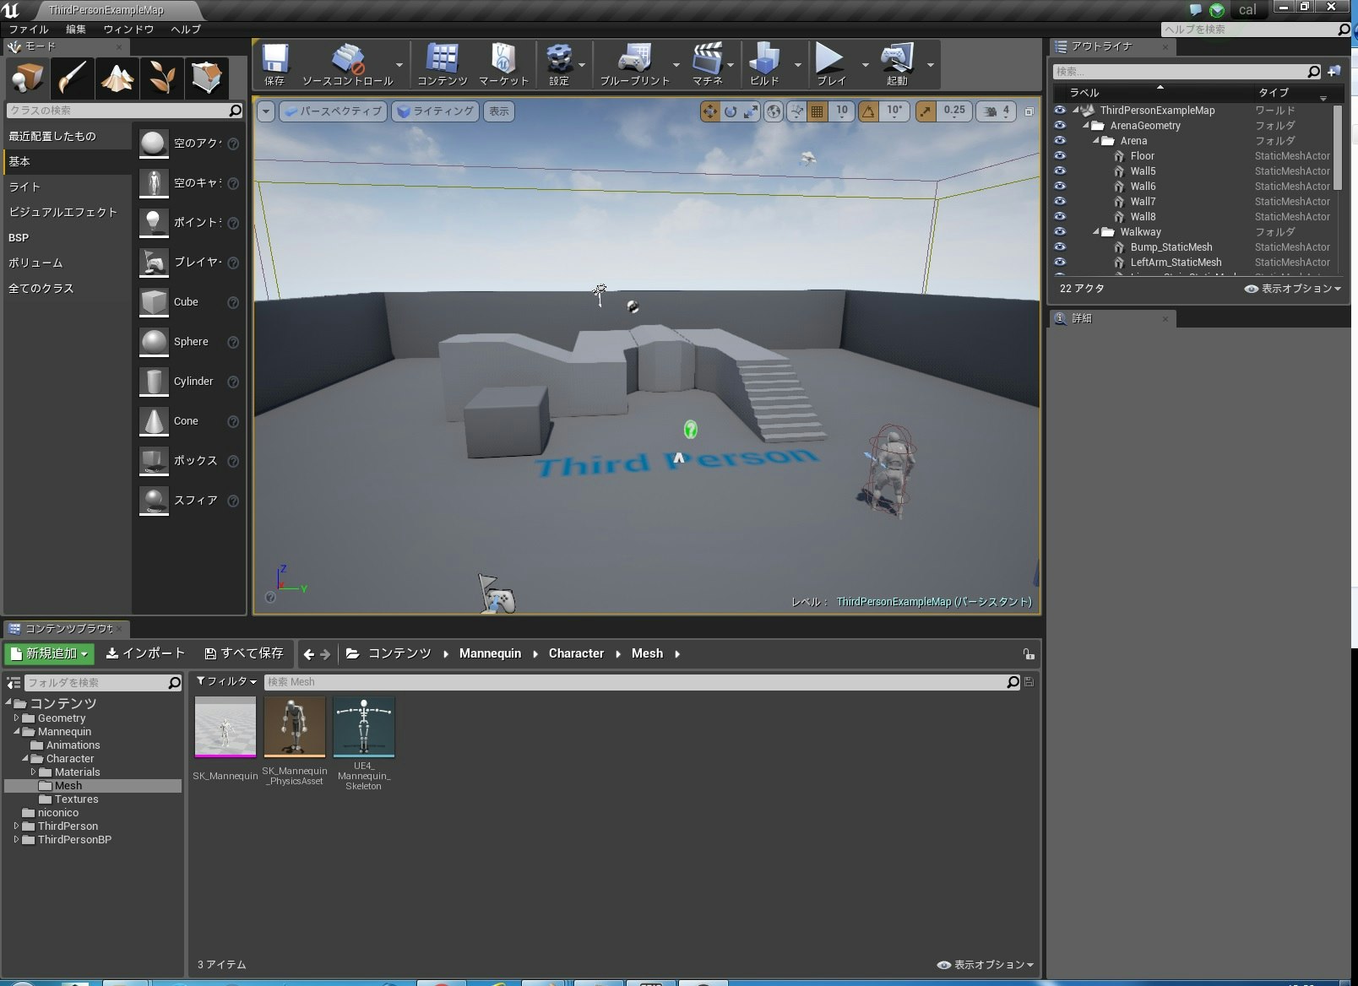Maximize the viewport with corner icon
1358x986 pixels.
1029,111
